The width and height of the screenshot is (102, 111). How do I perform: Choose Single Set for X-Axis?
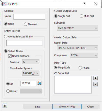(56, 16)
